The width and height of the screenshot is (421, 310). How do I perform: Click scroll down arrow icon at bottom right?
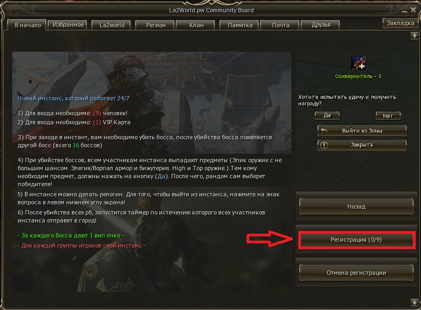click(x=414, y=302)
